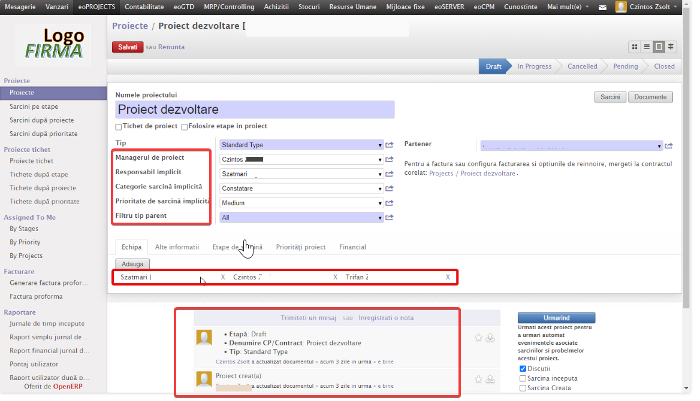Open the envelope messages icon in top bar
Viewport: 700px width, 401px height.
[x=602, y=7]
